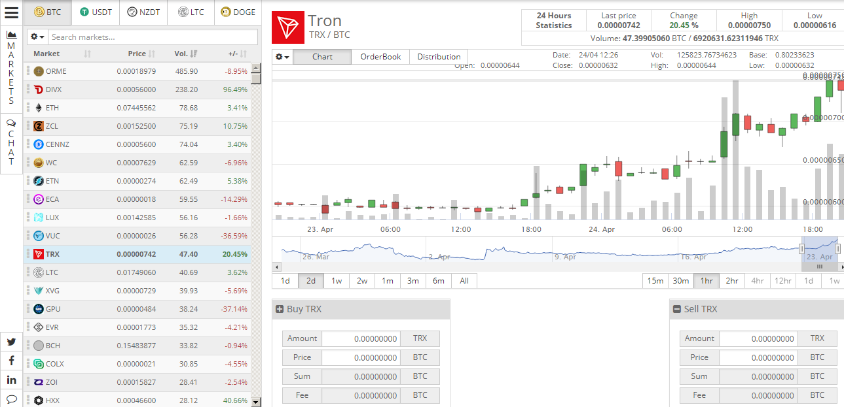Click the XVG coin icon
This screenshot has height=407, width=844.
coord(39,291)
